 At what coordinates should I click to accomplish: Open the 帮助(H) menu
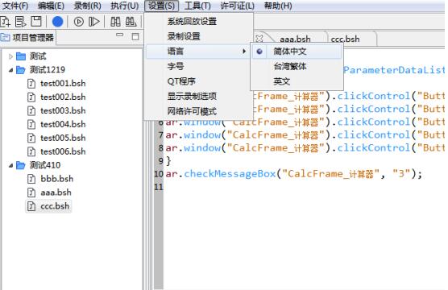[x=278, y=6]
